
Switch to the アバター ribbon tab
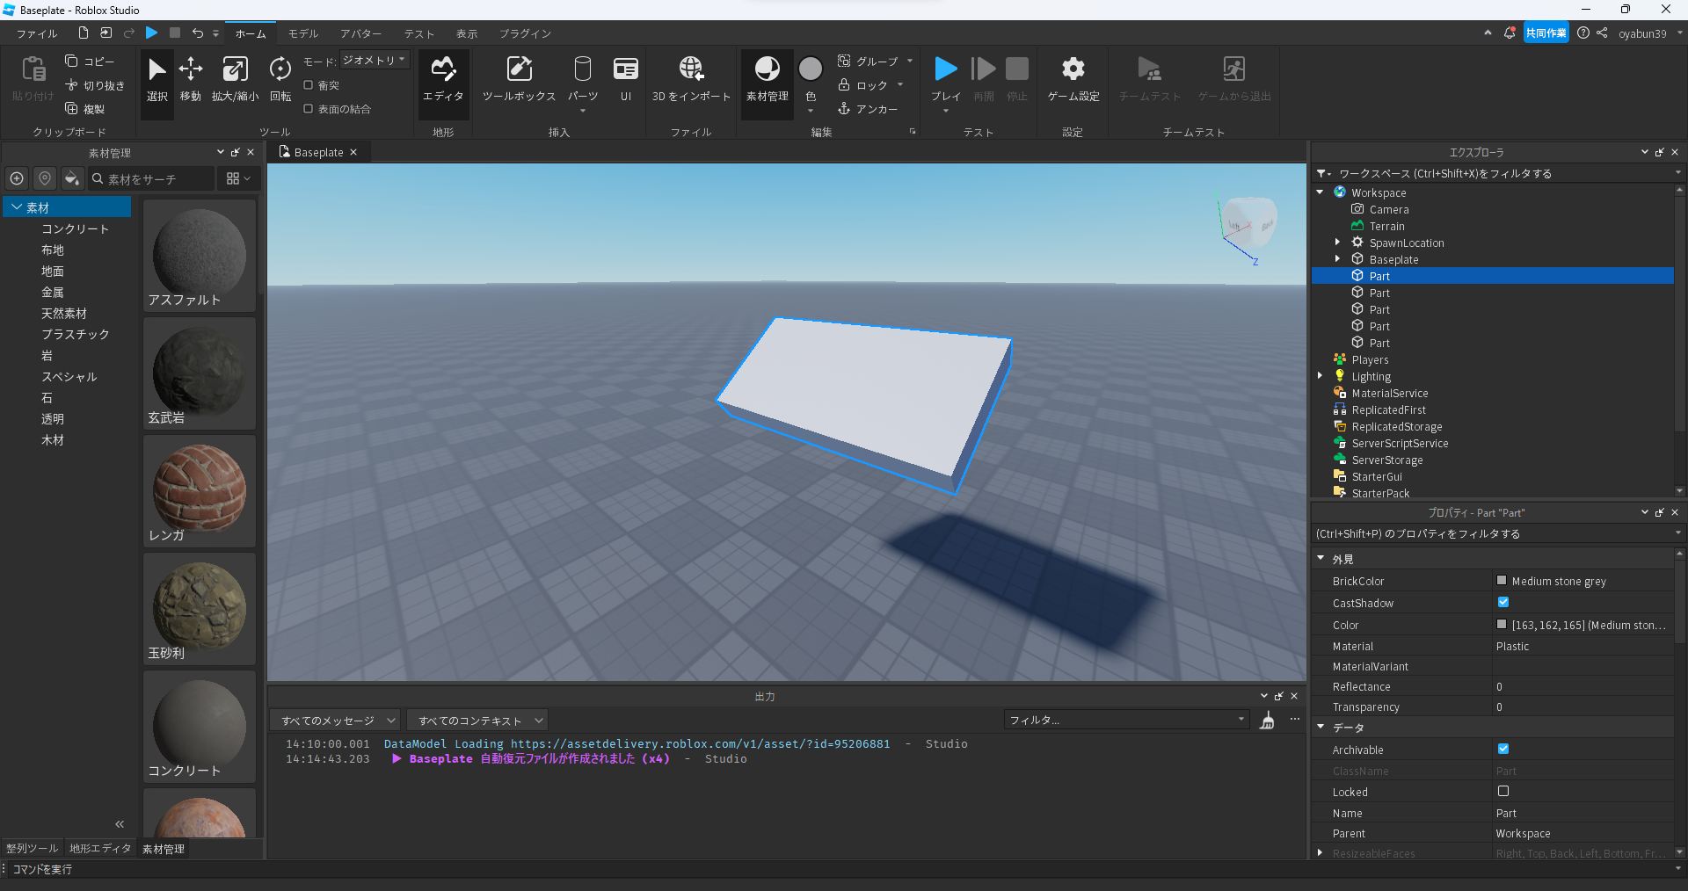361,33
